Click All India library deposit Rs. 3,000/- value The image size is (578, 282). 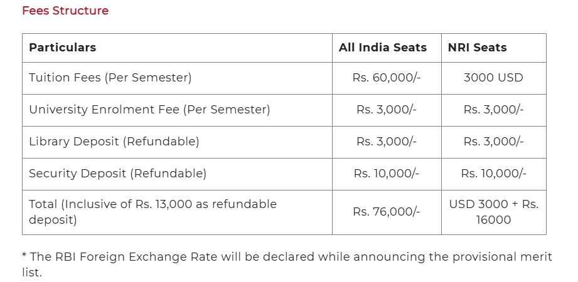click(x=387, y=142)
